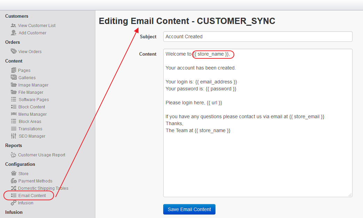This screenshot has height=218, width=363.
Task: Open Menu Manager link
Action: pos(32,114)
